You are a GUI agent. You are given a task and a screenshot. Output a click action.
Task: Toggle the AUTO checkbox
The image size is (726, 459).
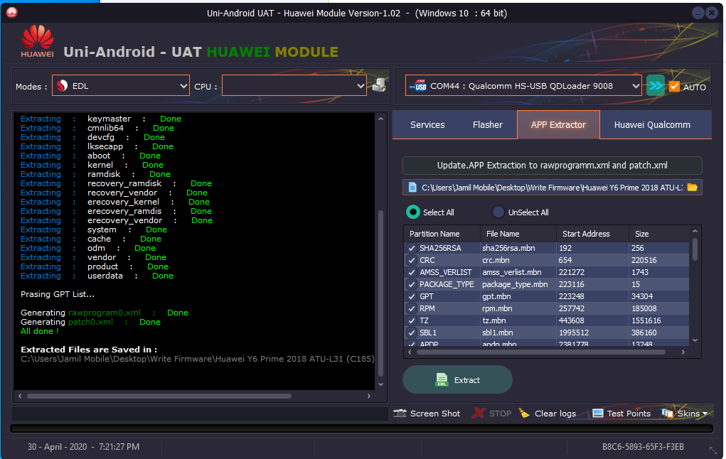(x=675, y=87)
